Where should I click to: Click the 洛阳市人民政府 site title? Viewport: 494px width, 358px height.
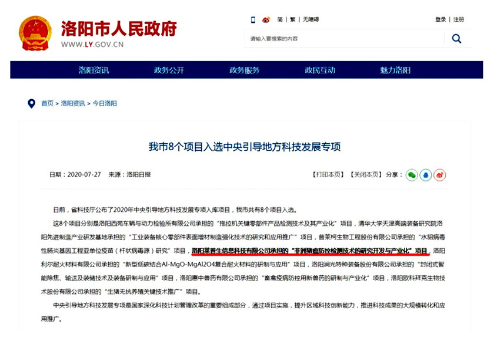click(x=119, y=29)
